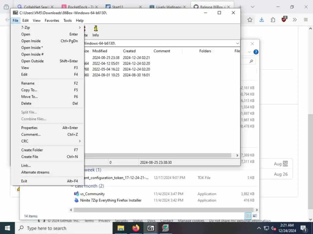Open the notifications action center icon

point(304,228)
